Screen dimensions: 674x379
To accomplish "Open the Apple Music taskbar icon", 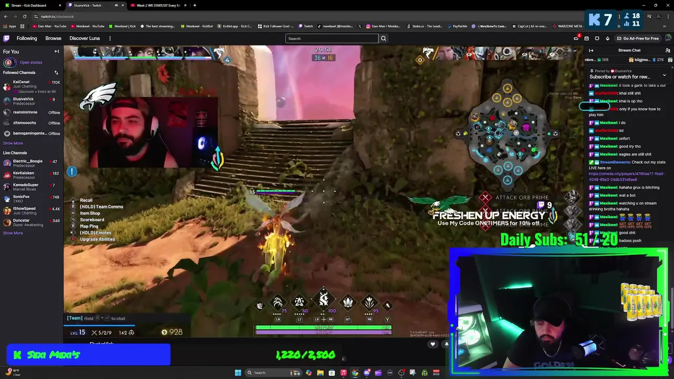I will (x=343, y=373).
